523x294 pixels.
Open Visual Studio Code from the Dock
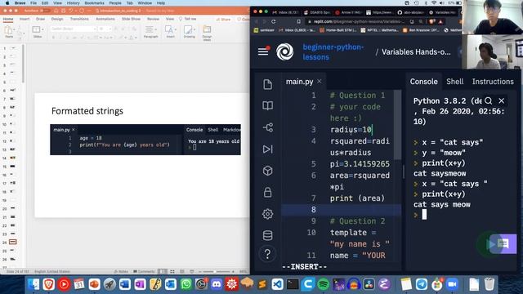277,284
